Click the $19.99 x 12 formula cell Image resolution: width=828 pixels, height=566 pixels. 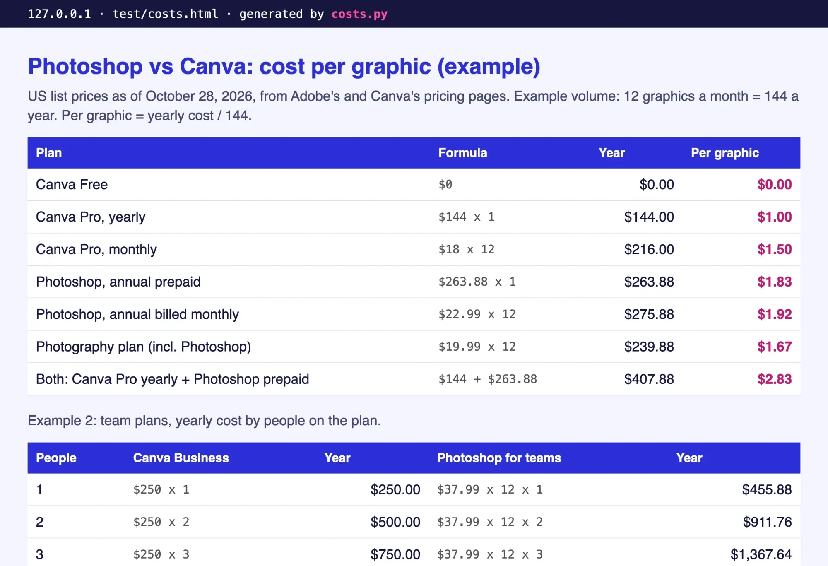tap(477, 347)
